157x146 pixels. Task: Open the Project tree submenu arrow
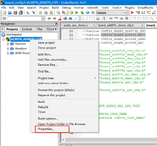(x=95, y=78)
